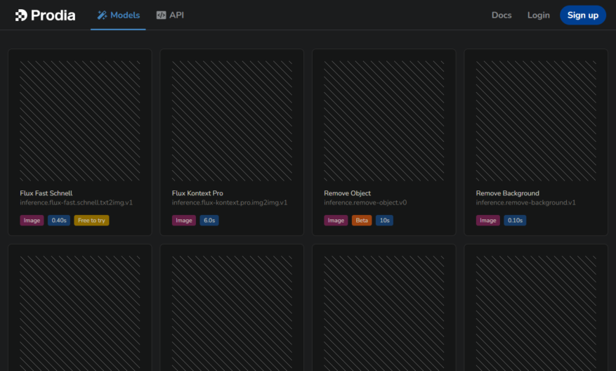Open Remove Object preview thumbnail
This screenshot has height=371, width=616.
pyautogui.click(x=384, y=121)
